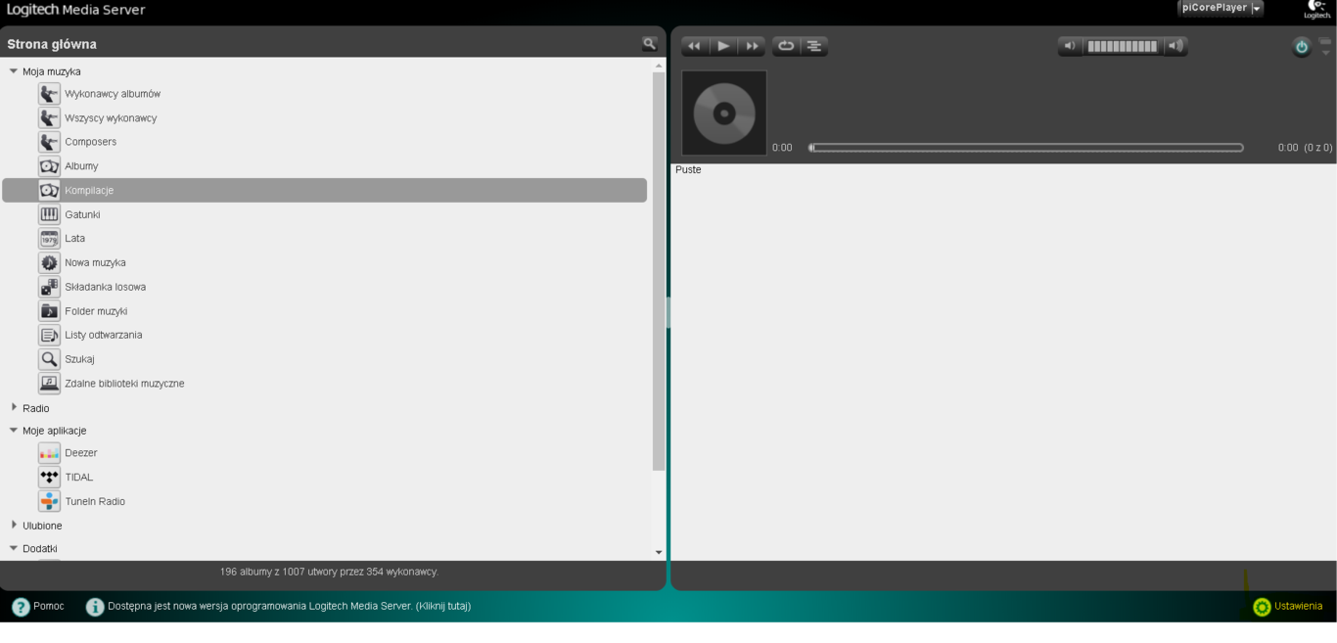The height and width of the screenshot is (643, 1337).
Task: Click the Composers label
Action: [91, 142]
